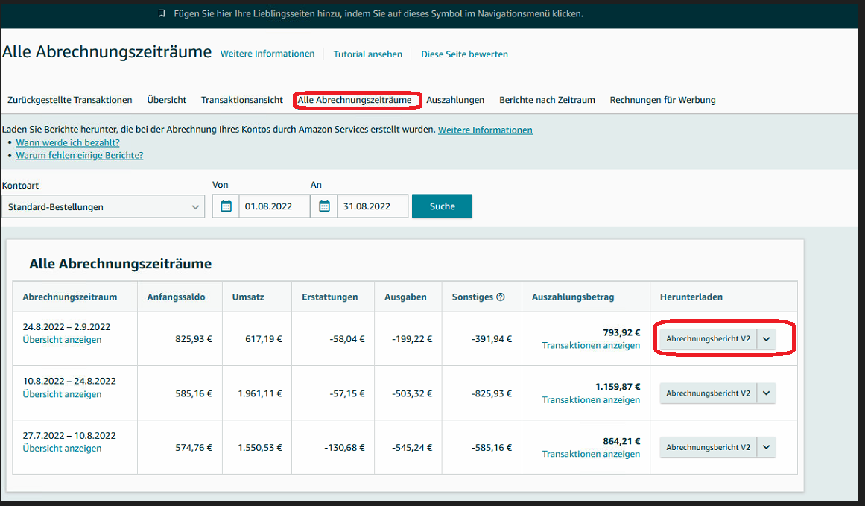The width and height of the screenshot is (865, 506).
Task: Expand download arrow for 10.8.2022 – 24.8.2022 period
Action: pos(767,393)
